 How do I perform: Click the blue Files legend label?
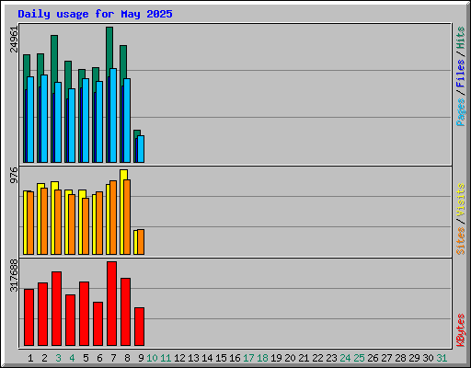pyautogui.click(x=460, y=74)
